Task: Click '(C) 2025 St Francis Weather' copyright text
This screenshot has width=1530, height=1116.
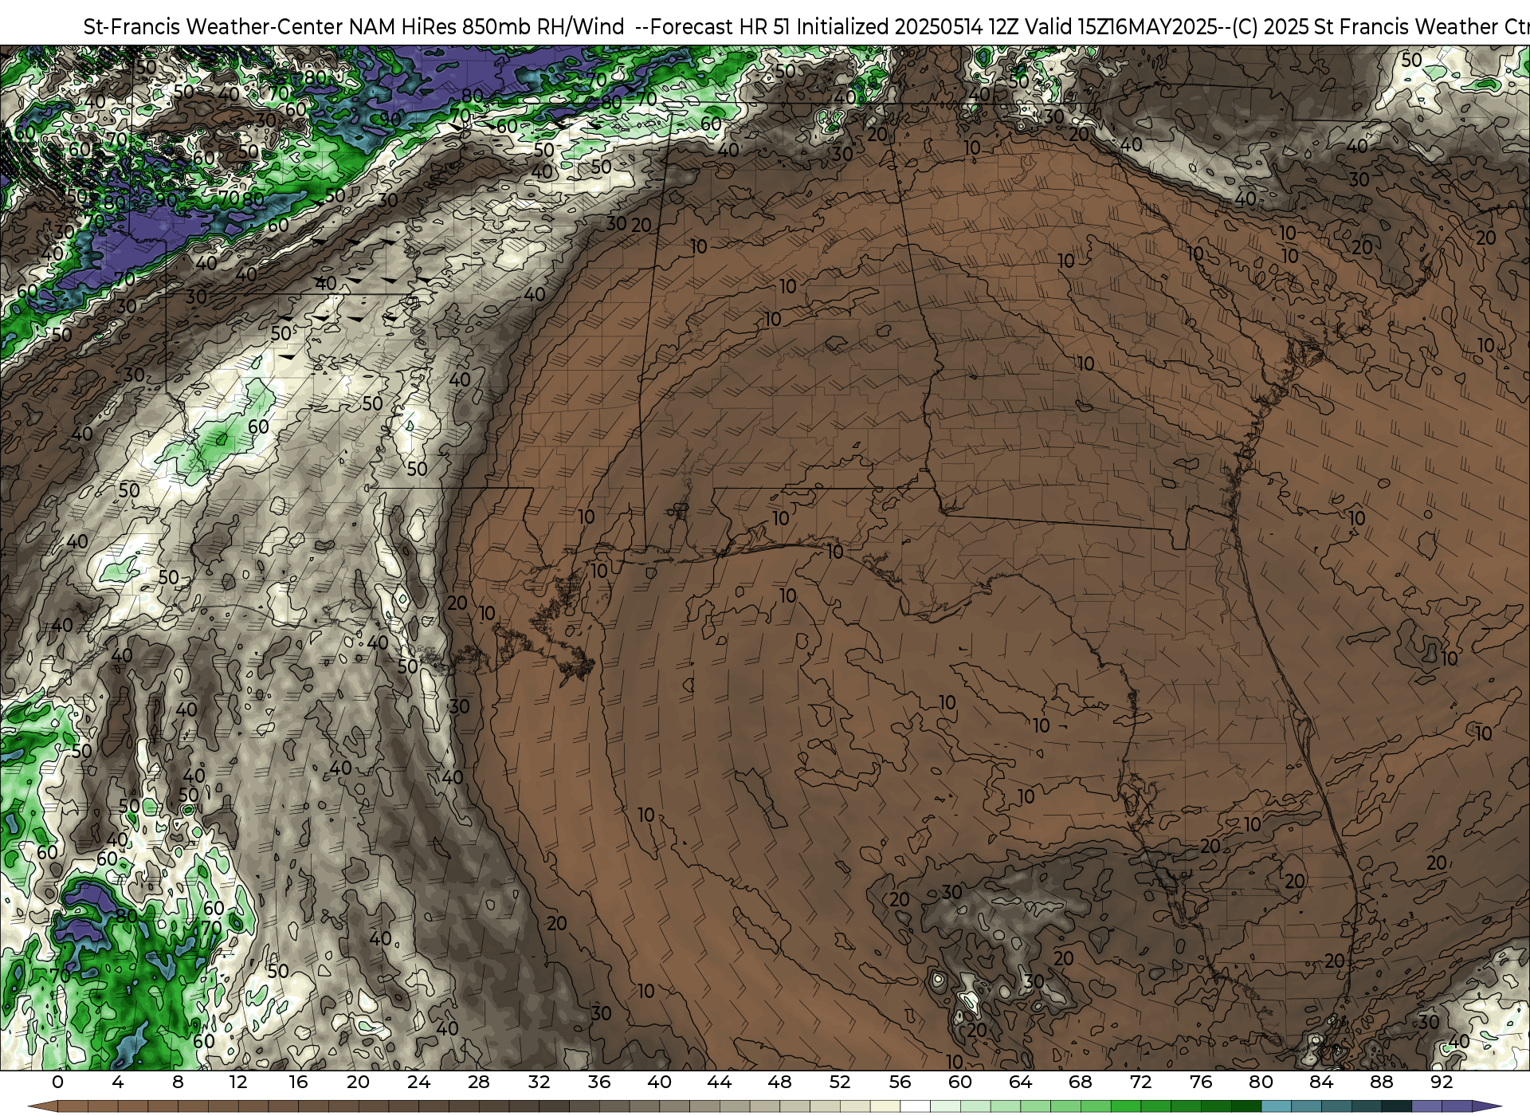Action: click(x=1366, y=27)
